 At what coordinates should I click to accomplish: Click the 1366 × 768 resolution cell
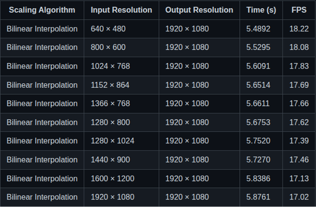[110, 103]
